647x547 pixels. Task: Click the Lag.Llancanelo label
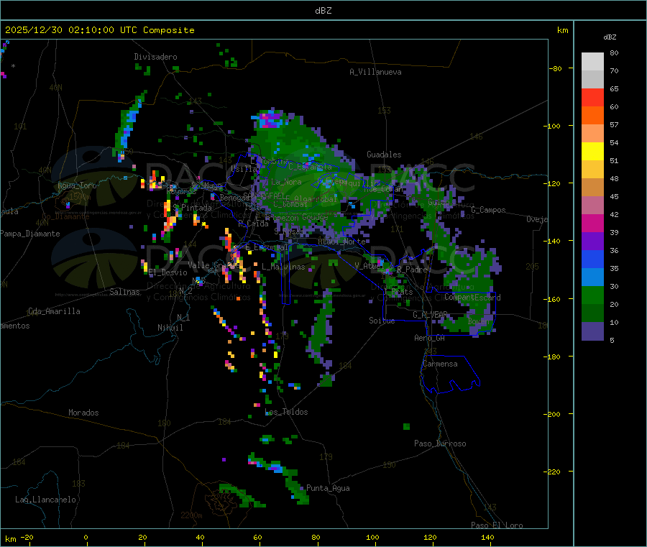tap(45, 500)
